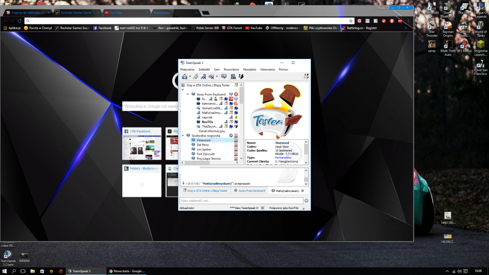Click the TeamSpeak identity wolf toolbar icon
Screen dimensions: 489x275
[241, 77]
